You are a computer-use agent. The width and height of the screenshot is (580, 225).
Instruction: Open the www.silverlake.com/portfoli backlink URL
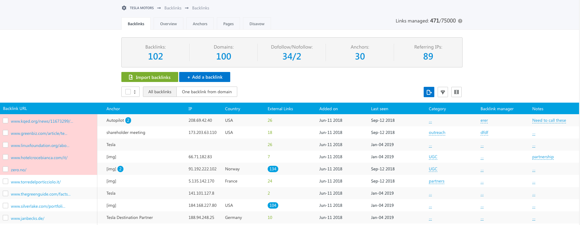coord(38,206)
